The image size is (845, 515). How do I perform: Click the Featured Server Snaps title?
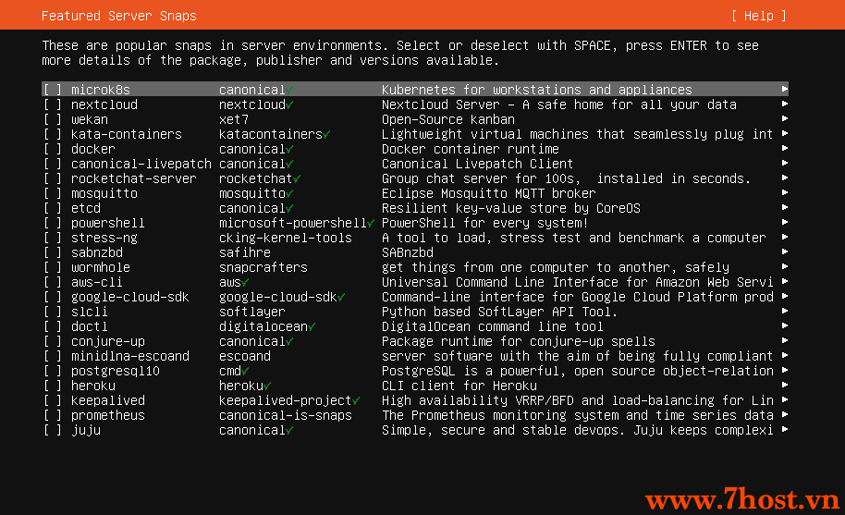coord(119,16)
